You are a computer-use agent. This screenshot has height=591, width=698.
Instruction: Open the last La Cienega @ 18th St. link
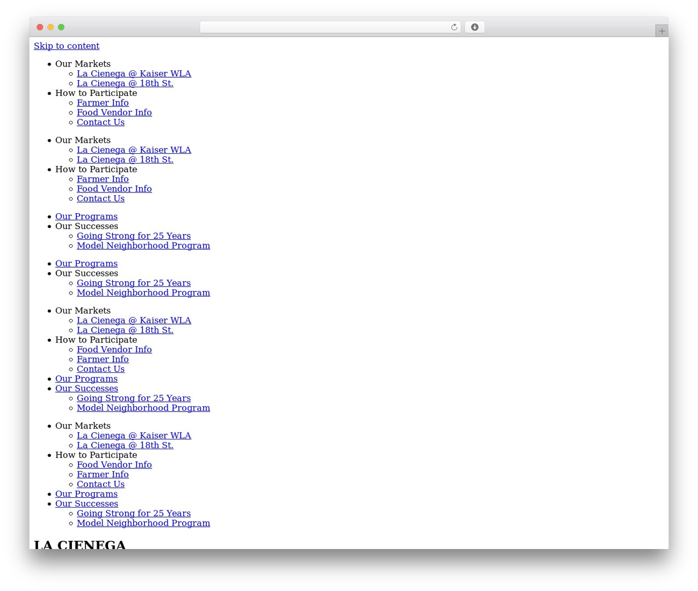click(125, 445)
